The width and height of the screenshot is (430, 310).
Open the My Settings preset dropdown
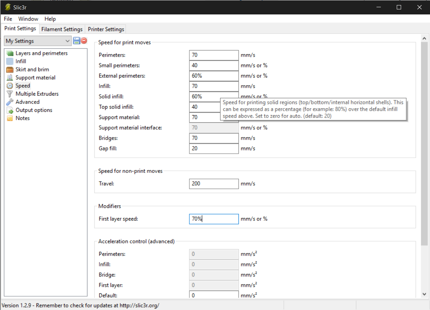pyautogui.click(x=38, y=41)
